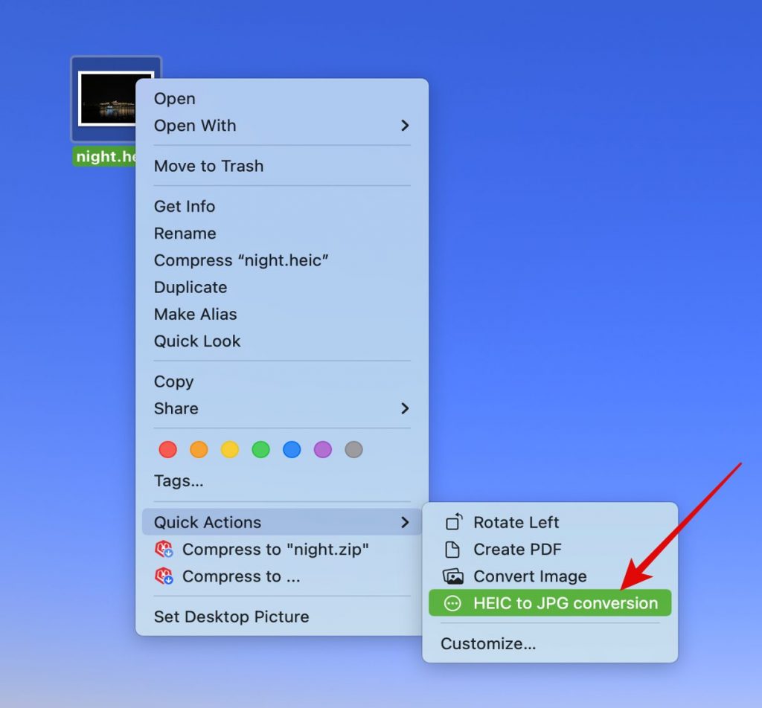Click the HEIC to JPG conversion icon
The width and height of the screenshot is (762, 708).
tap(452, 603)
